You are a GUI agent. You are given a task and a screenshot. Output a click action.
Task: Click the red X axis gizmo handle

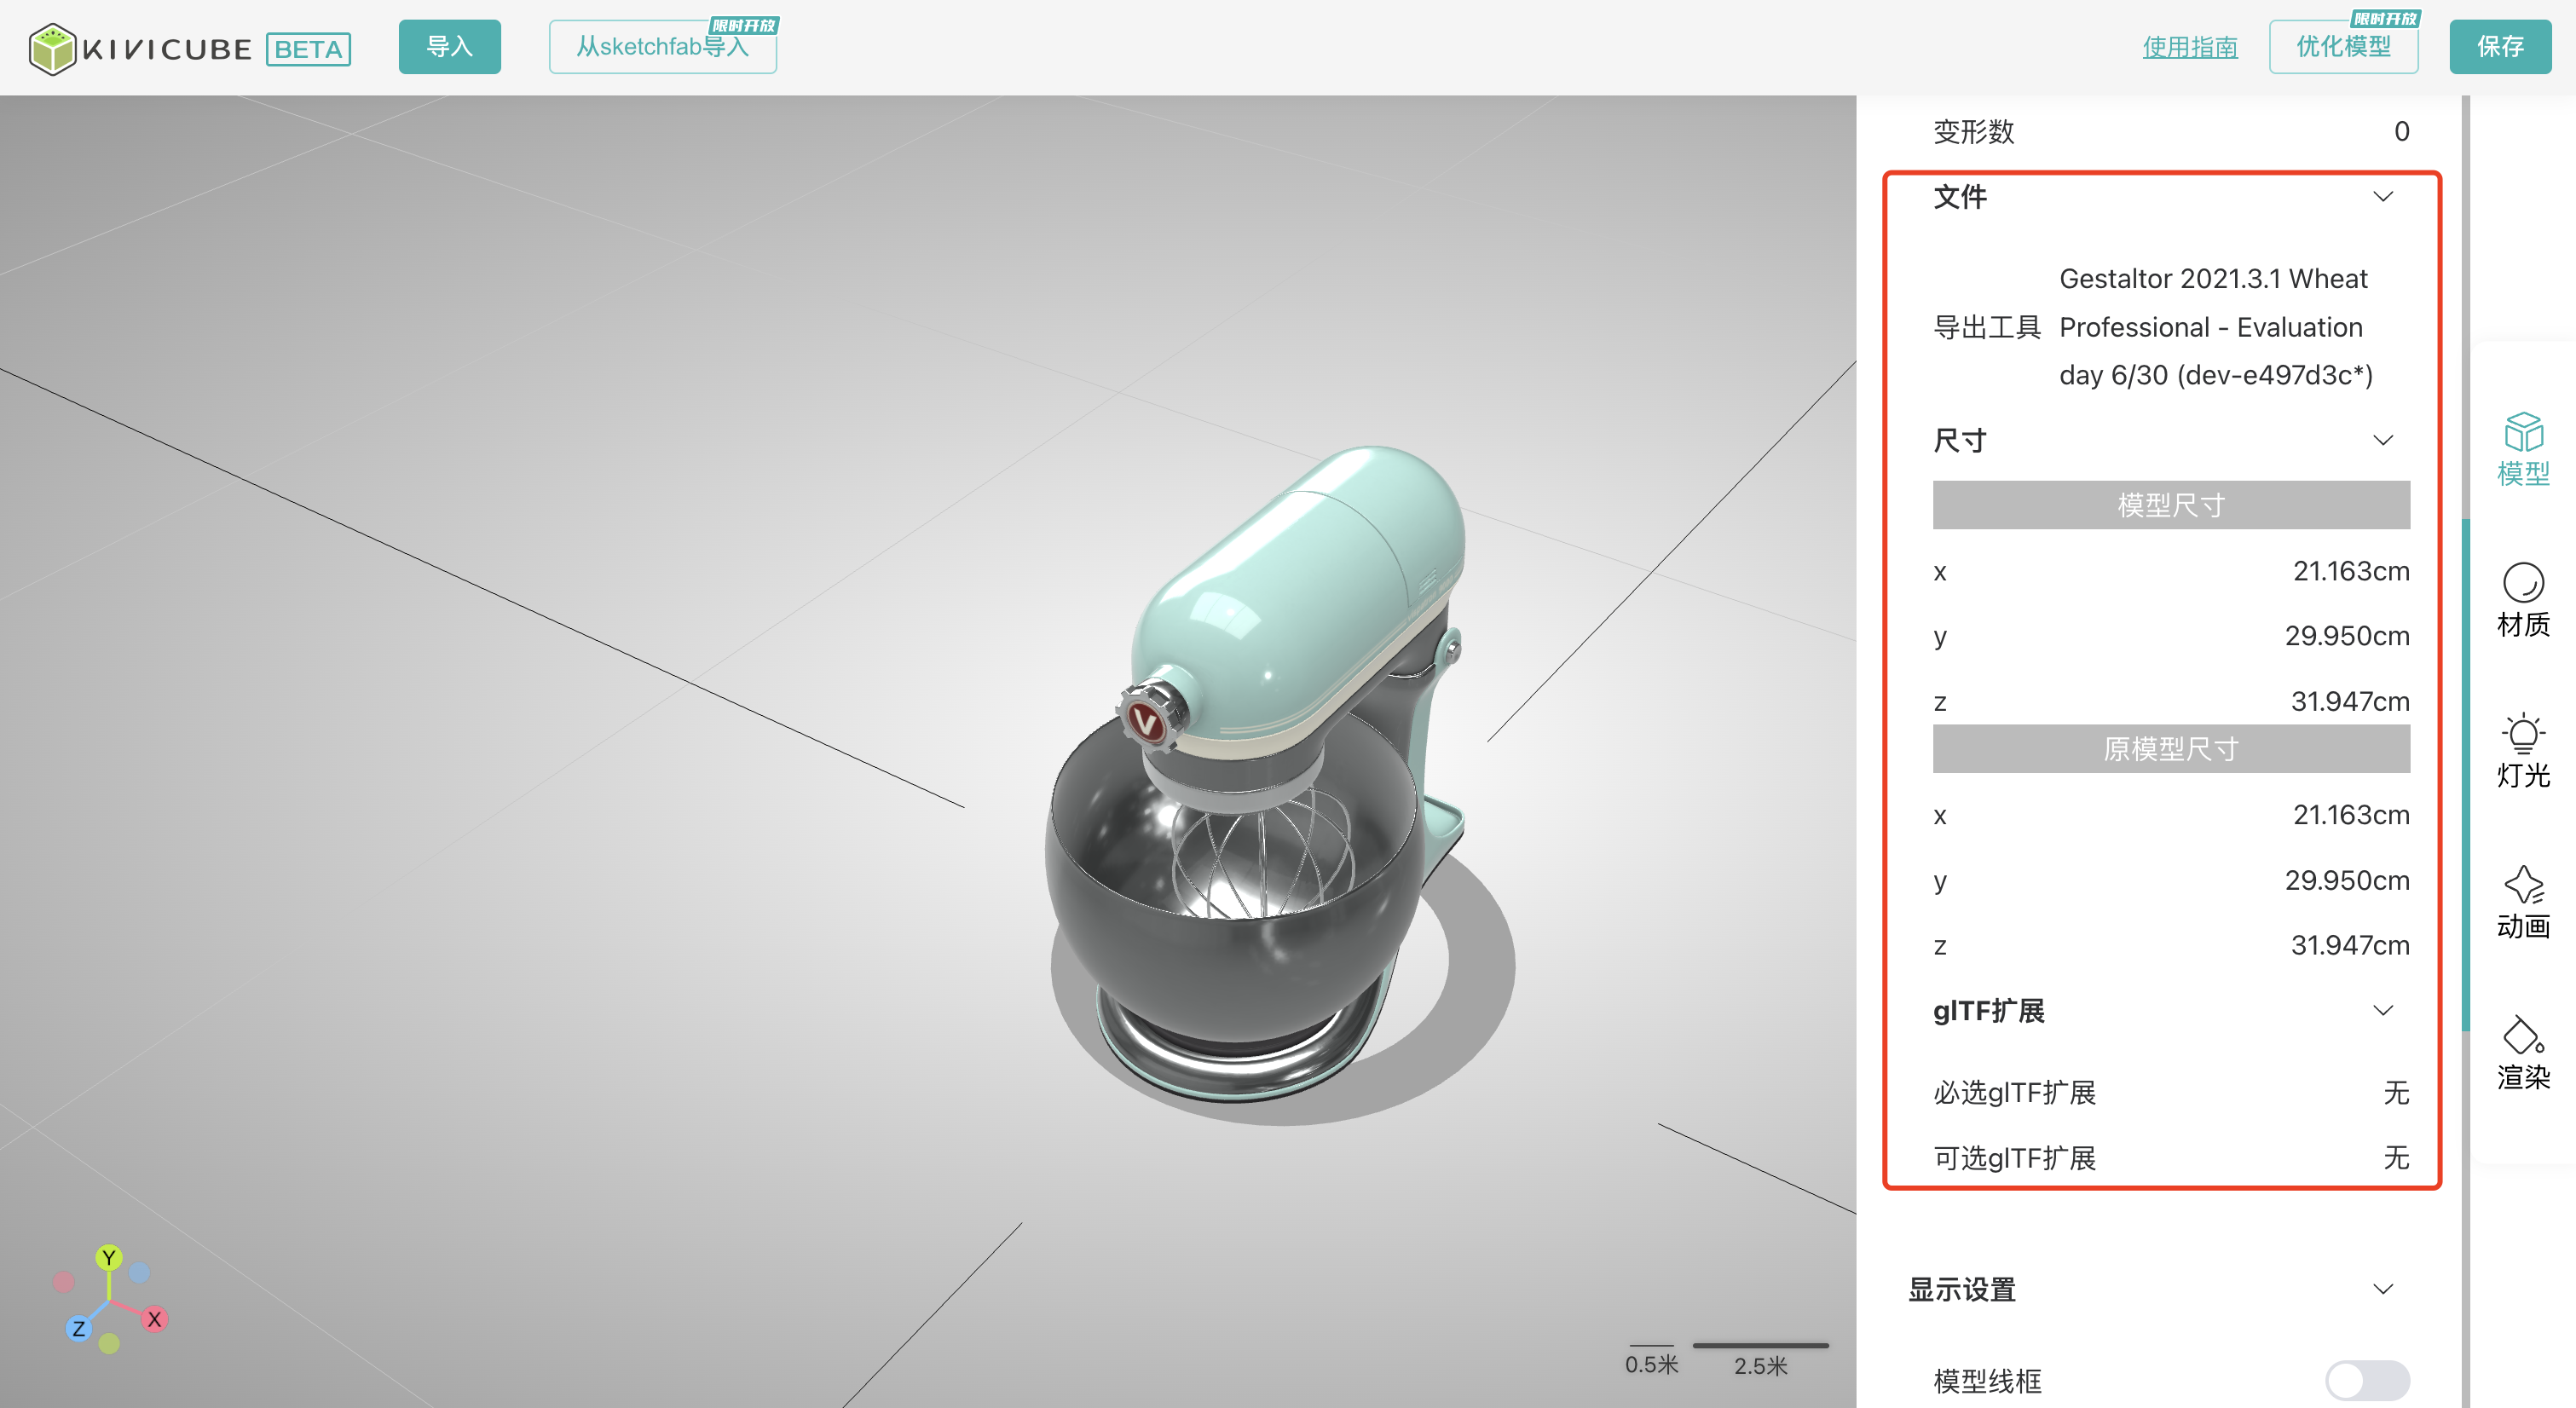(154, 1319)
